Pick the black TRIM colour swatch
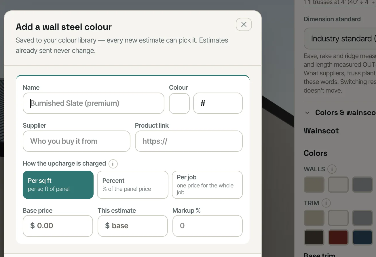376x257 pixels. pyautogui.click(x=314, y=237)
